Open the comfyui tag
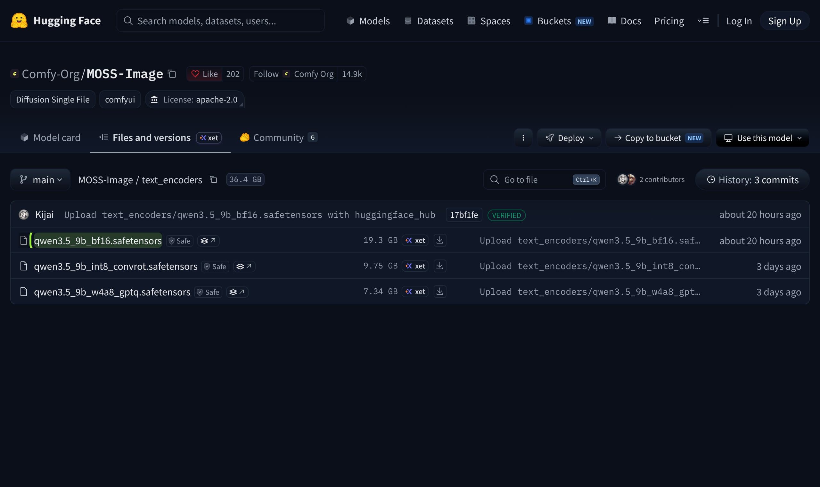Viewport: 820px width, 487px height. [120, 99]
